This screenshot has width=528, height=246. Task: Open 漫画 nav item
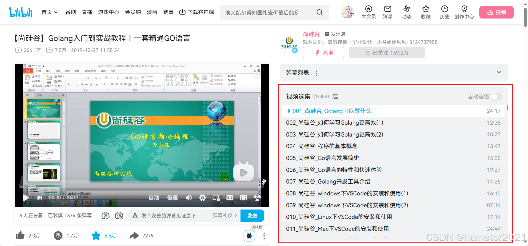click(x=152, y=12)
